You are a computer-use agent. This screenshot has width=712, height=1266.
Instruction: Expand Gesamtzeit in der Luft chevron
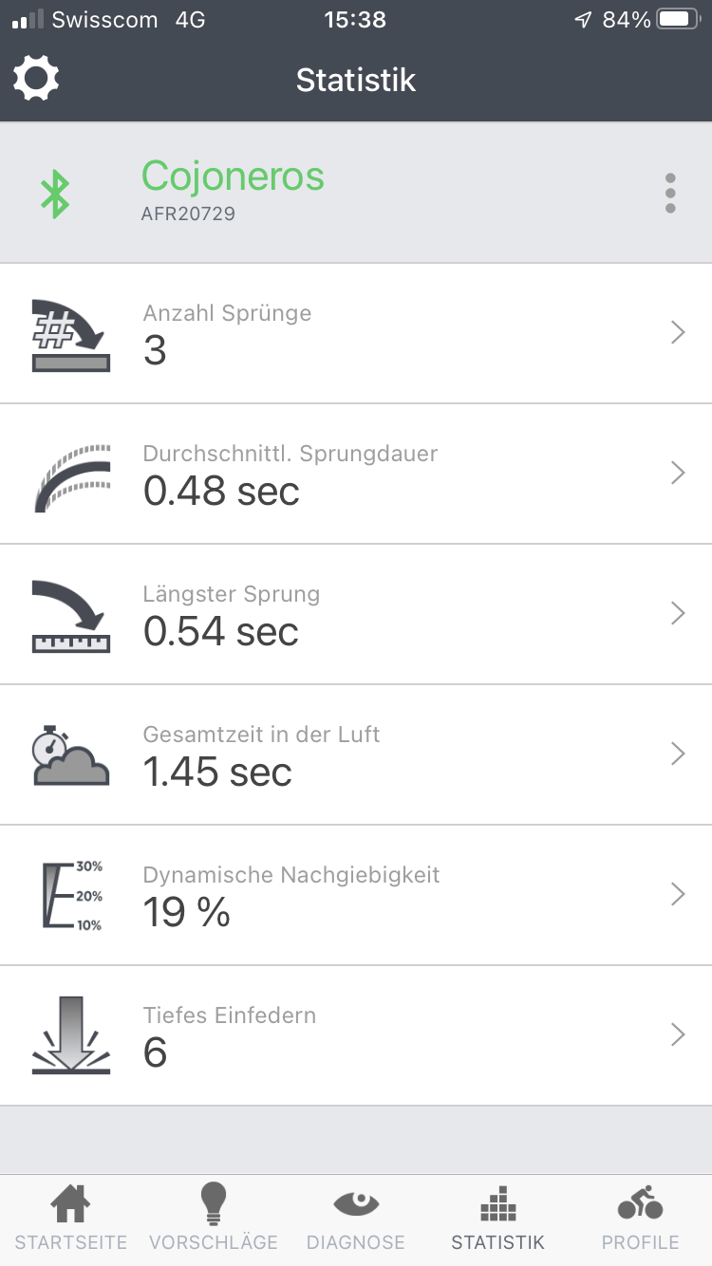point(678,754)
